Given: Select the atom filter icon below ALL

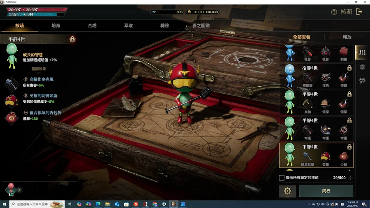Looking at the screenshot, I should (x=362, y=67).
